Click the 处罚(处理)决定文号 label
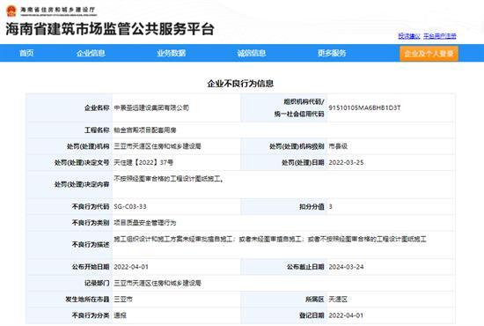 (82, 162)
